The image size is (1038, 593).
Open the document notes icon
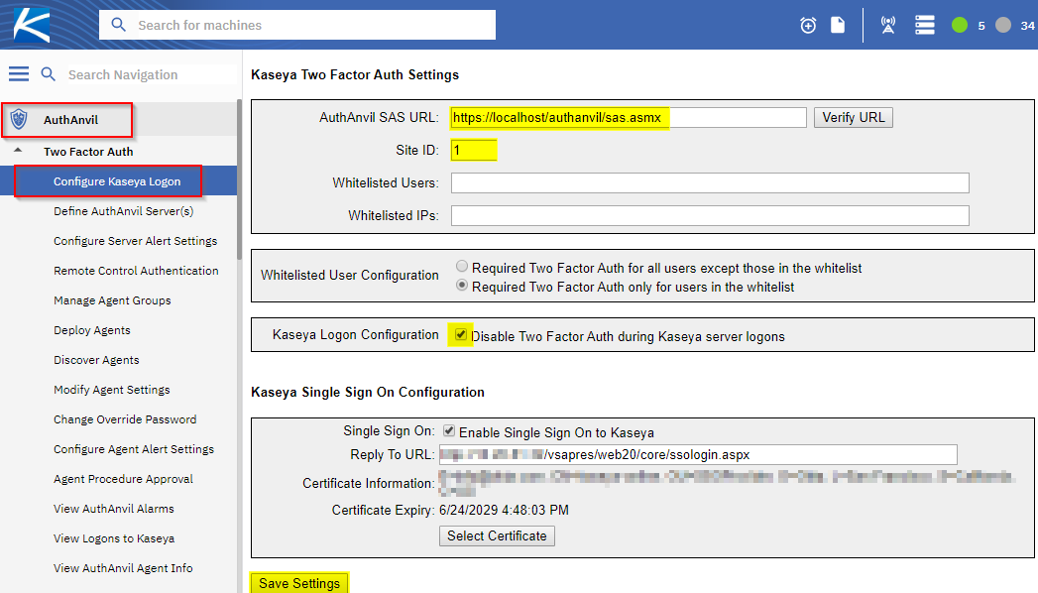838,25
